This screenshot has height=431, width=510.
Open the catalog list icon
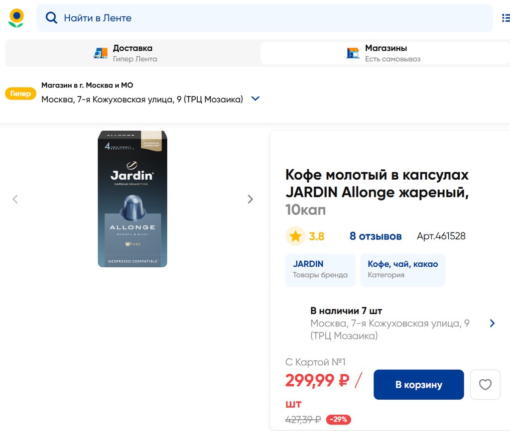tap(505, 18)
